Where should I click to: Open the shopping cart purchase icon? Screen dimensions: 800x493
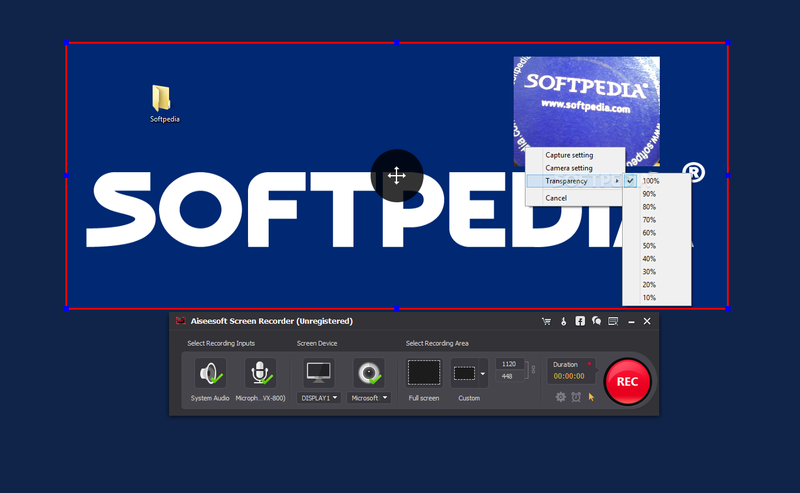[547, 321]
